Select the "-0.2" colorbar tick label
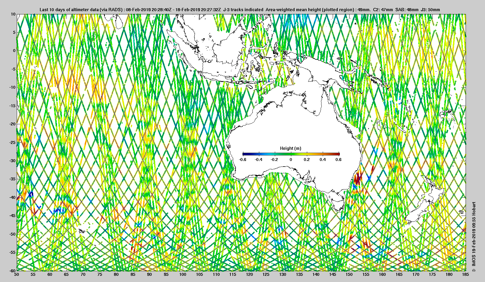 click(275, 160)
